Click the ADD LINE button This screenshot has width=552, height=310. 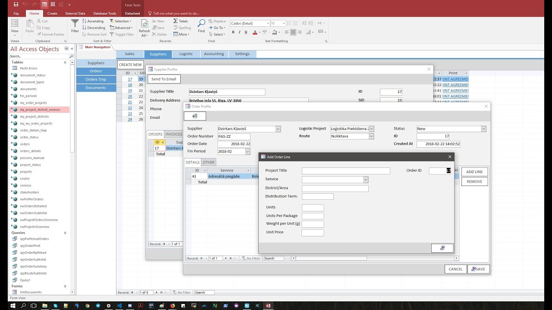pyautogui.click(x=474, y=172)
